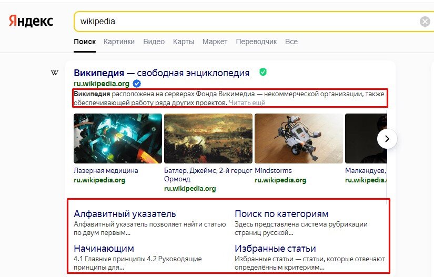Expand snippet with Читать ещё
434x277 pixels.
tap(247, 103)
